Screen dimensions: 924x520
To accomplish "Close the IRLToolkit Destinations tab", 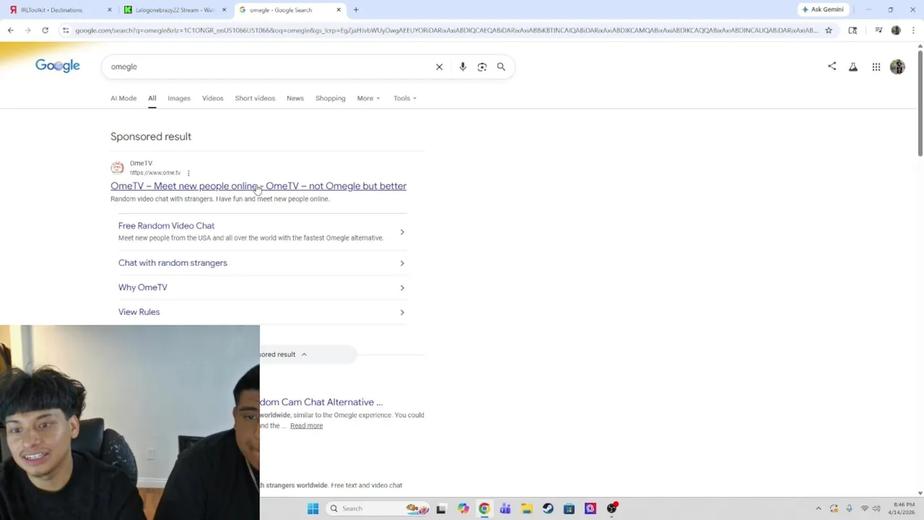I will tap(110, 9).
